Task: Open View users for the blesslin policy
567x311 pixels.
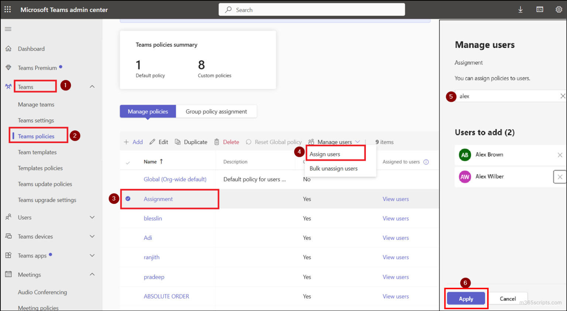Action: (x=396, y=218)
